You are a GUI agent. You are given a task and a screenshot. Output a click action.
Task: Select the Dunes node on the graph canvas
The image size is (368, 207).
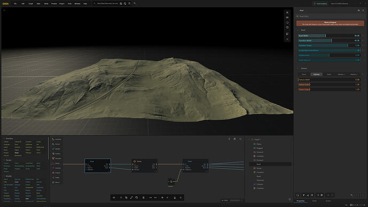145,166
